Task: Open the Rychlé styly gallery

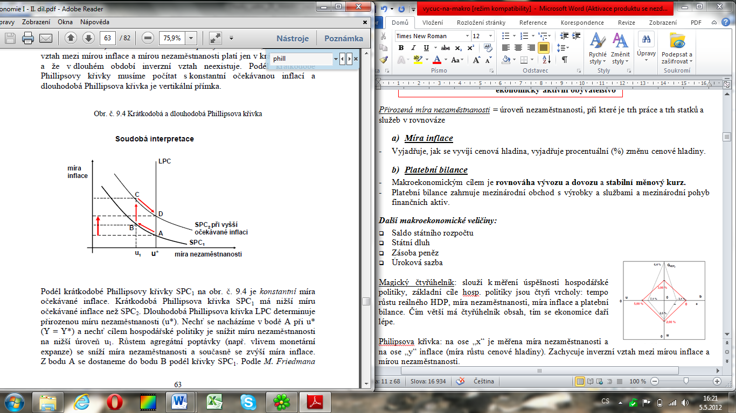Action: (598, 48)
